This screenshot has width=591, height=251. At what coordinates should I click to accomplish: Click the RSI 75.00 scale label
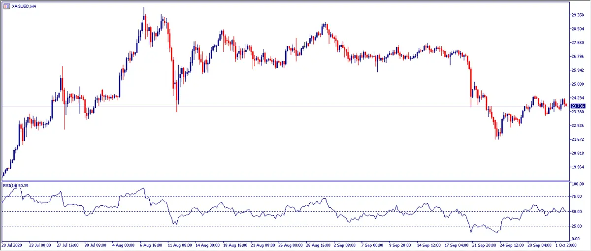576,197
